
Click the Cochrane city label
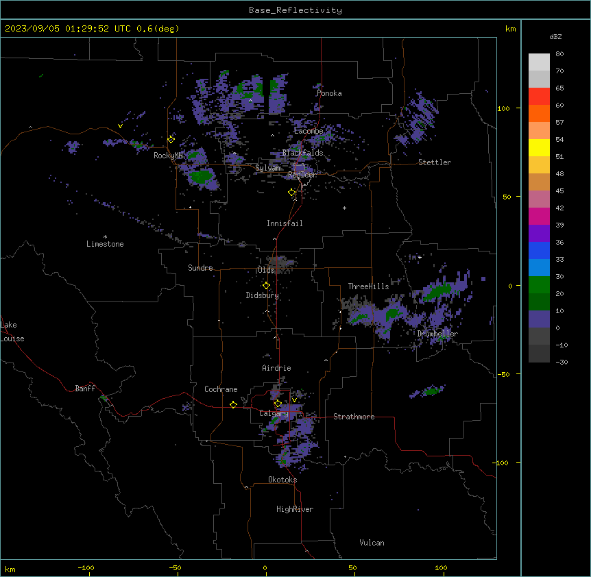point(221,389)
